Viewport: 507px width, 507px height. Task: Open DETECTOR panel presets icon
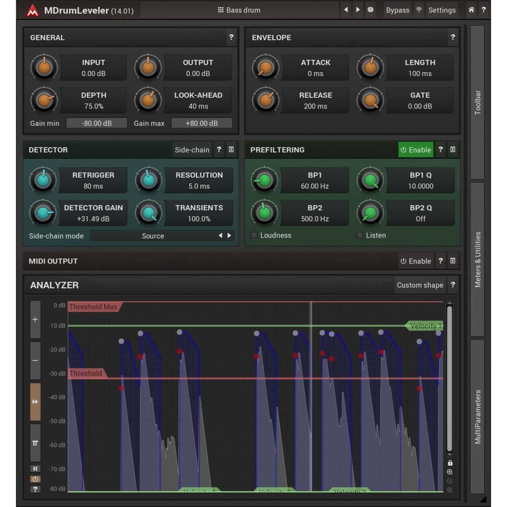[x=231, y=149]
